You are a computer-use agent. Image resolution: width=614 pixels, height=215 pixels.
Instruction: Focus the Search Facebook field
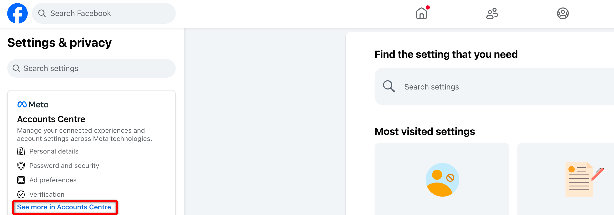pyautogui.click(x=108, y=13)
